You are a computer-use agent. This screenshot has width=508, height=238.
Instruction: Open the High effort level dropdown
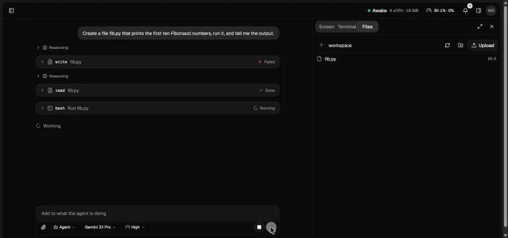click(x=135, y=227)
